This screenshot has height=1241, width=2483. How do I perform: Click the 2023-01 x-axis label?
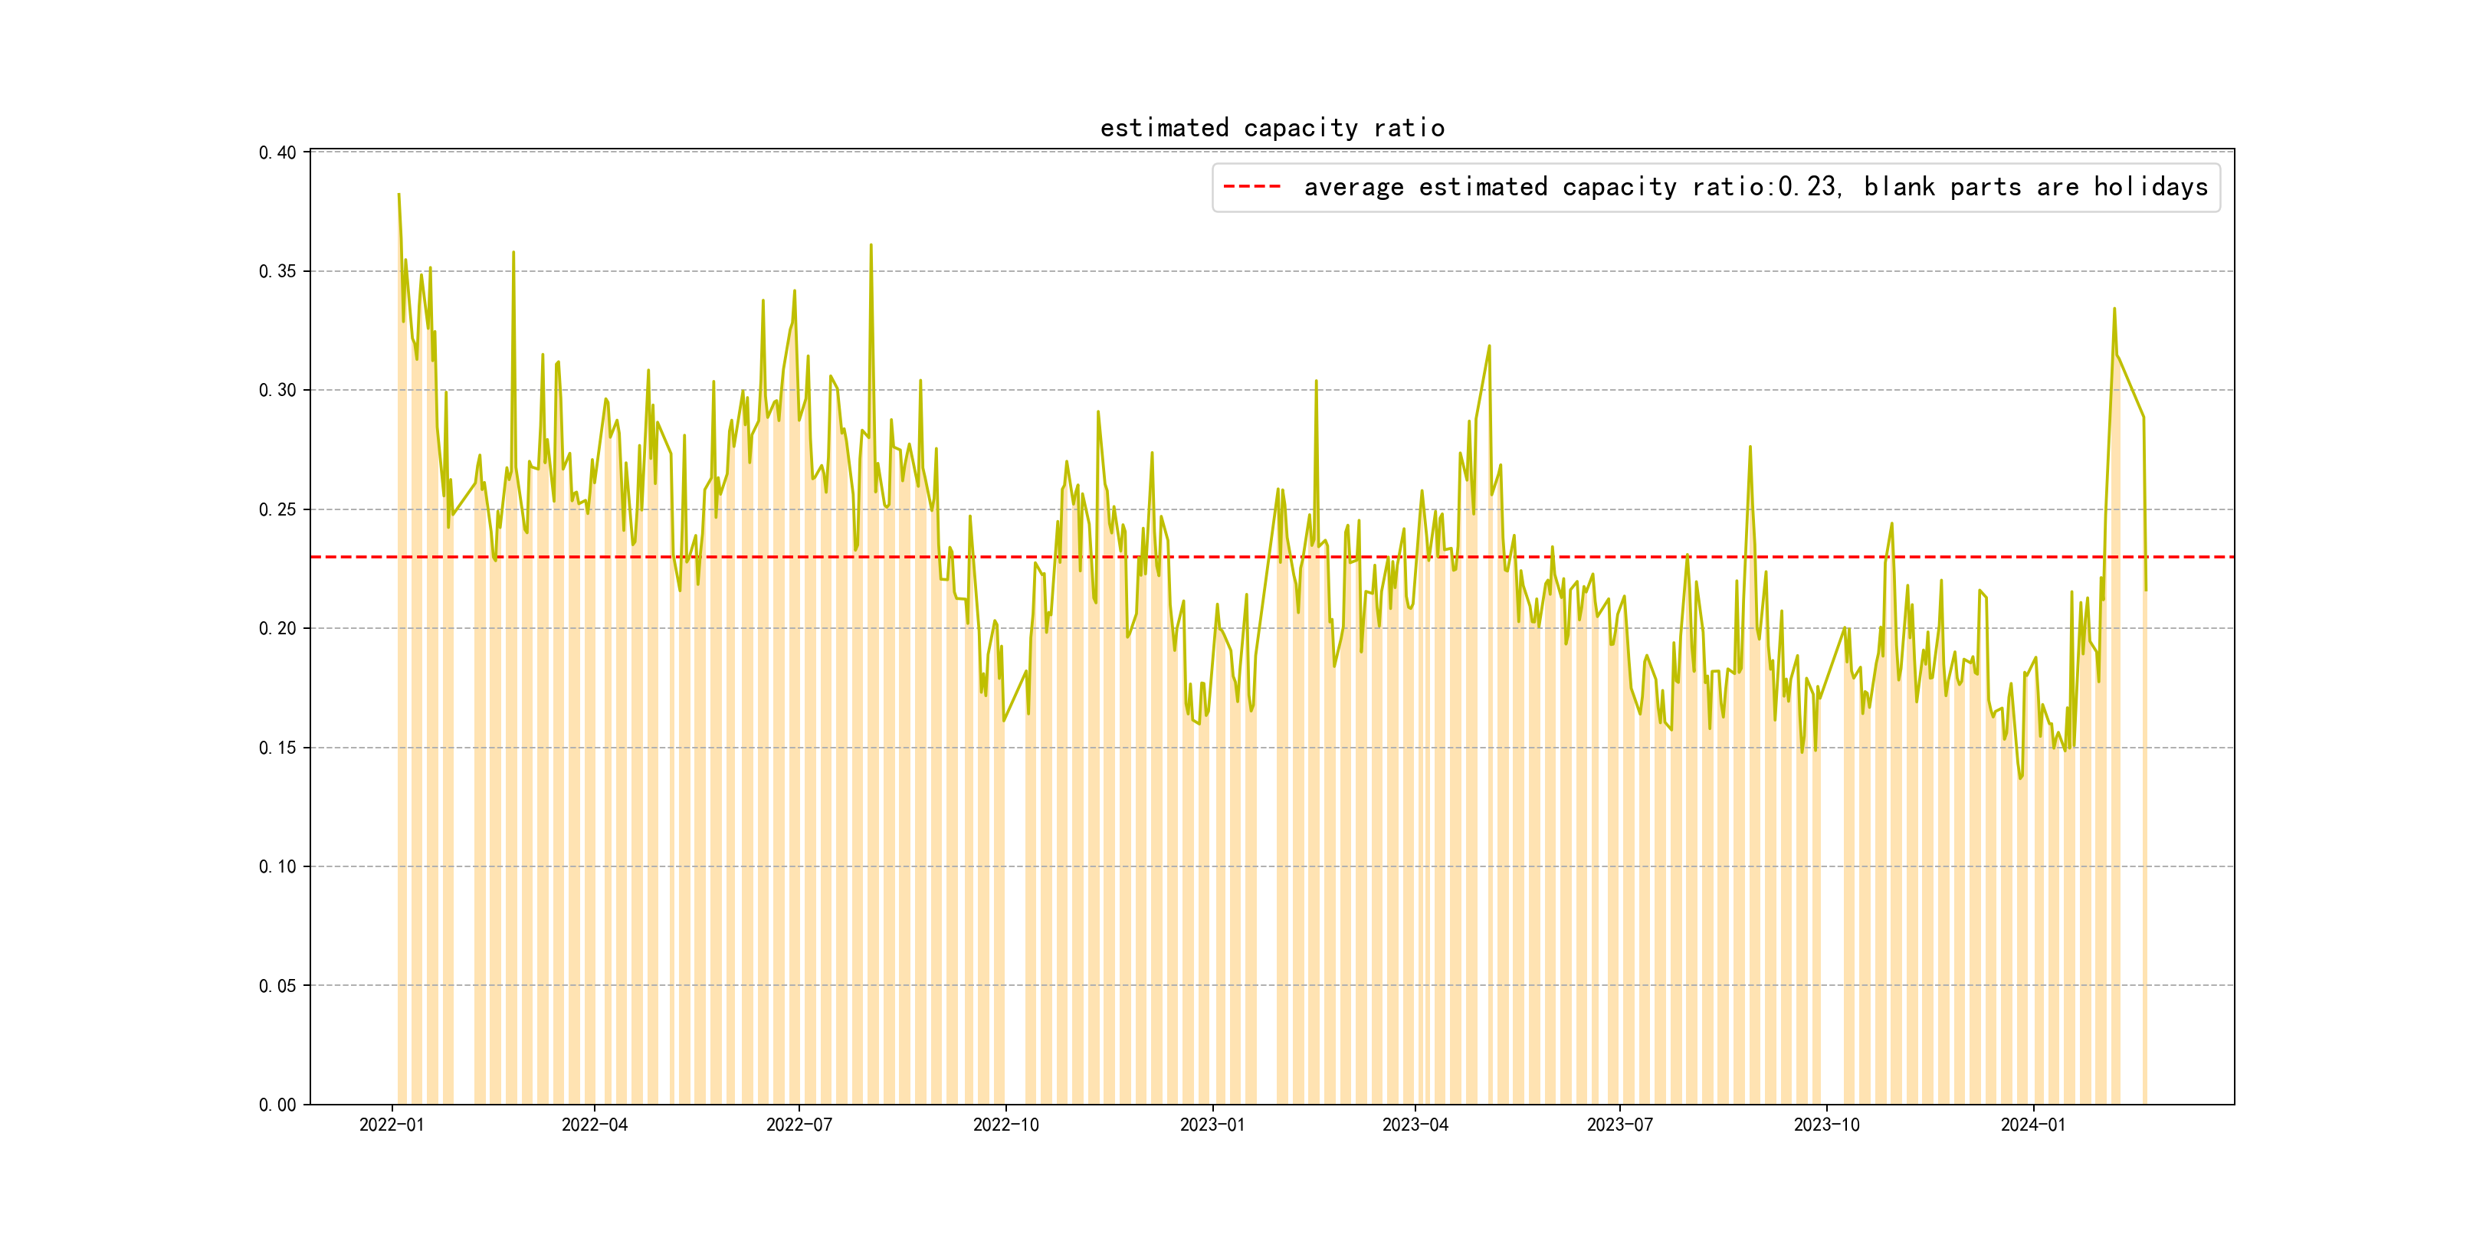[1212, 1125]
